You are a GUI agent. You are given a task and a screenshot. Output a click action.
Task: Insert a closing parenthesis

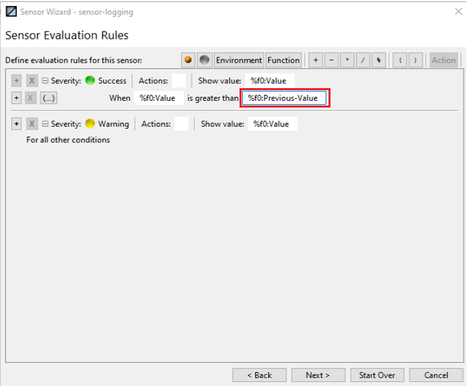415,60
